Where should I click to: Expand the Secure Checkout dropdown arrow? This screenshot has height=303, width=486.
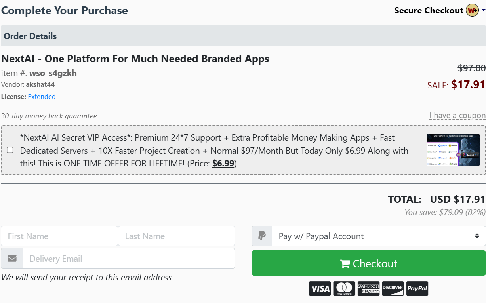click(x=483, y=10)
